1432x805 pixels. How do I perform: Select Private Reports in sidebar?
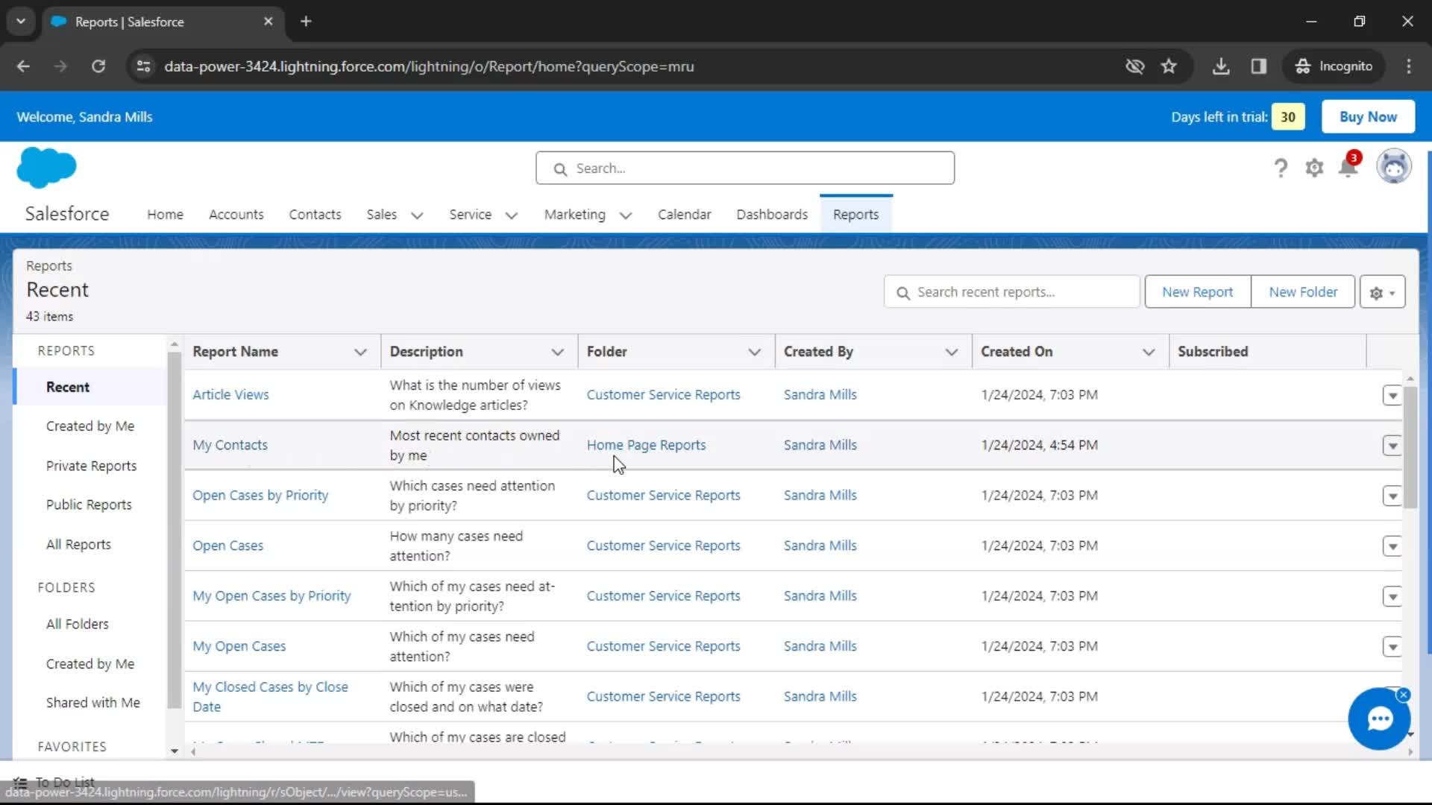(x=91, y=466)
